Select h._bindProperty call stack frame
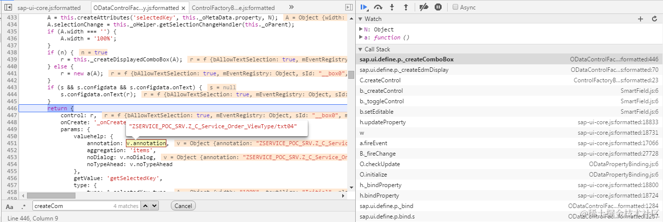 508,185
